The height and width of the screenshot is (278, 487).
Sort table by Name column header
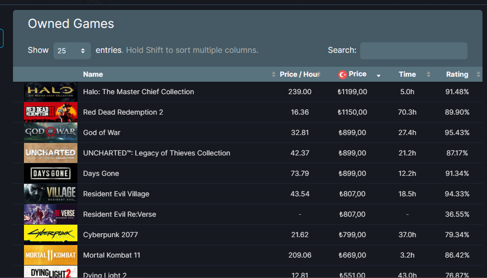coord(93,74)
